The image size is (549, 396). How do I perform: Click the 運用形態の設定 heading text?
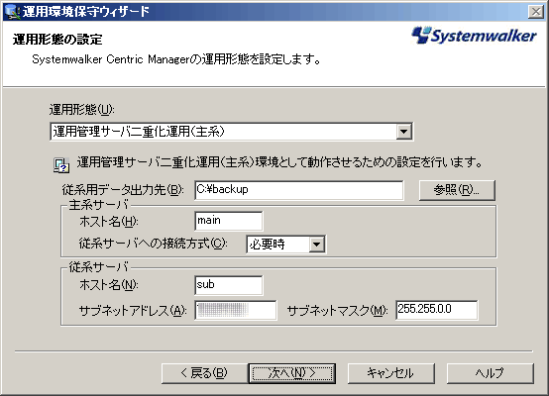point(57,40)
